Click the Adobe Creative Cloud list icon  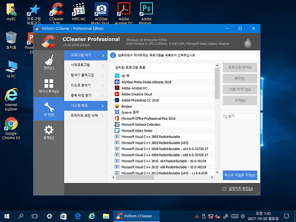point(117,94)
